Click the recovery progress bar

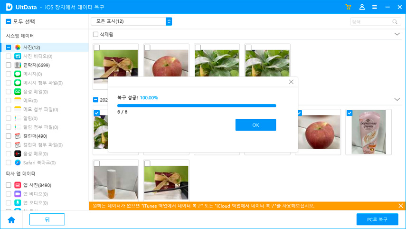(x=197, y=105)
